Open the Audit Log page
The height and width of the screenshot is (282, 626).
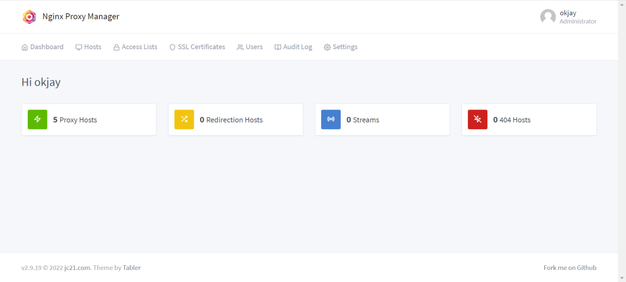tap(293, 47)
